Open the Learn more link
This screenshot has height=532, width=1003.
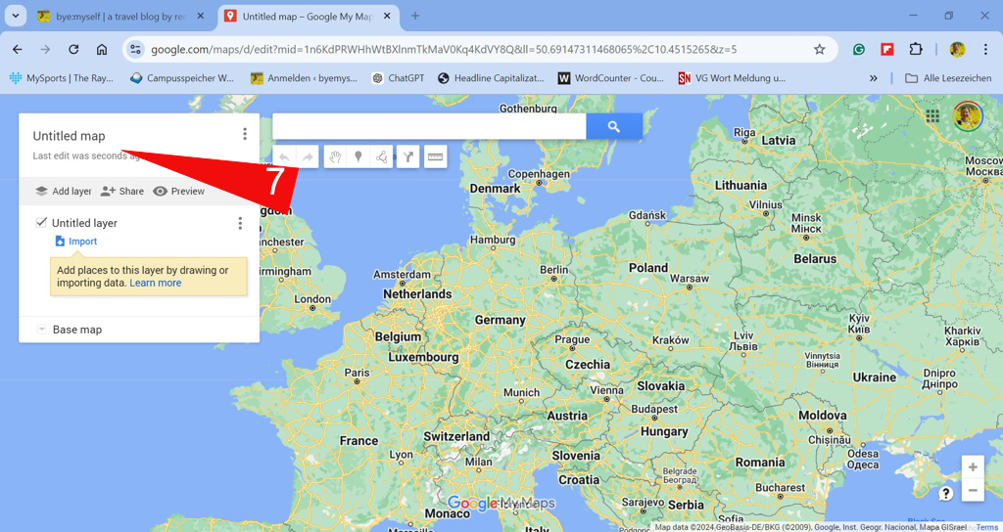click(156, 283)
